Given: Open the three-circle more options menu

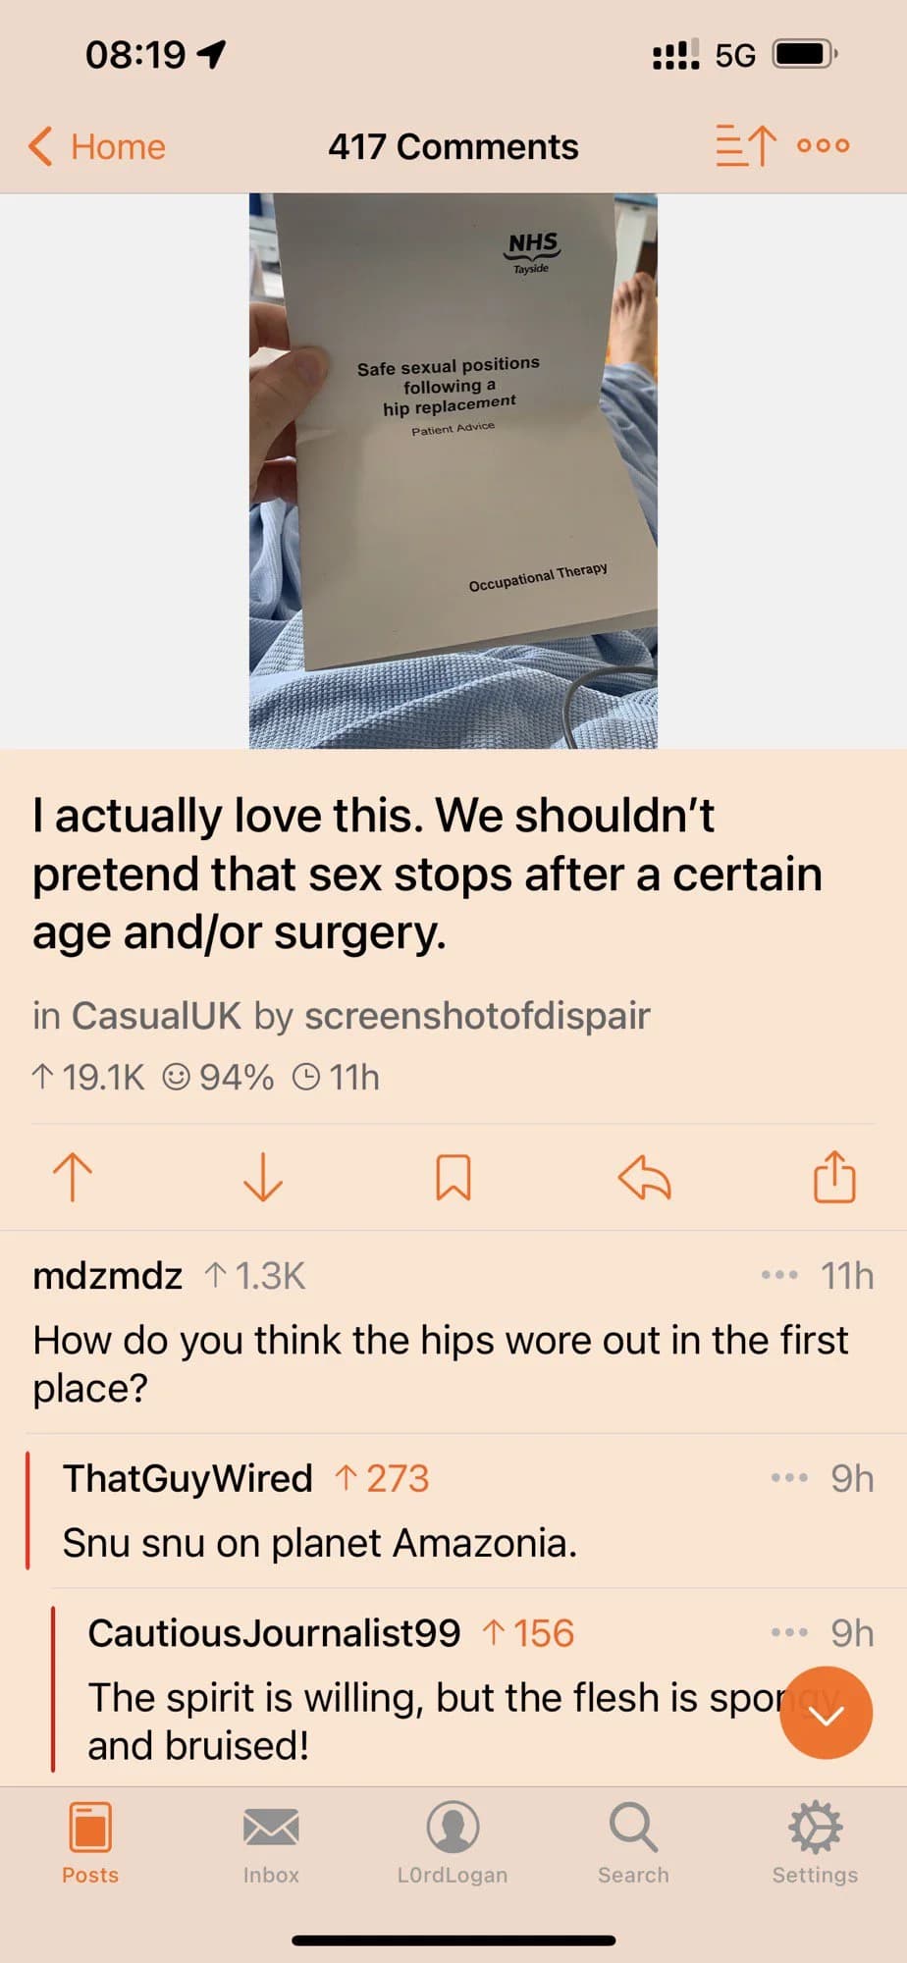Looking at the screenshot, I should pos(823,146).
